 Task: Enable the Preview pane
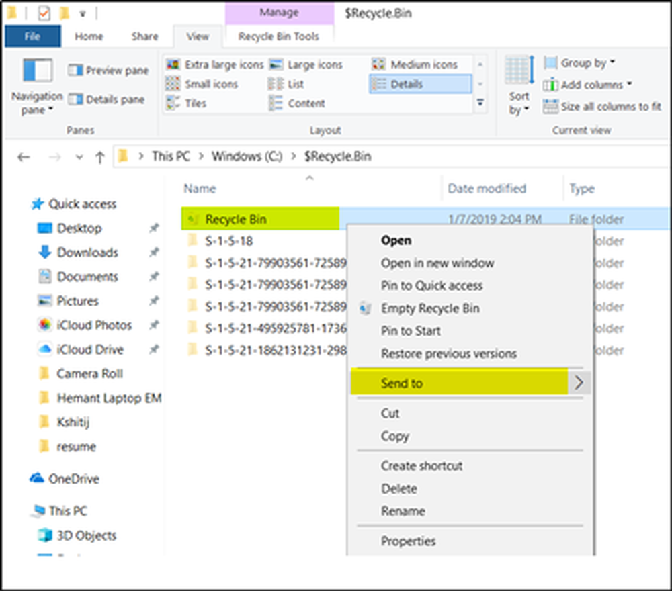coord(108,71)
